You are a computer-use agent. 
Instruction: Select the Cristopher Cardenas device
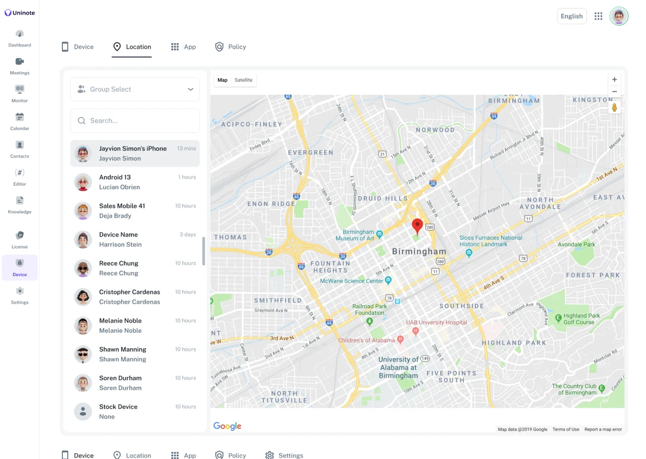[x=135, y=297]
